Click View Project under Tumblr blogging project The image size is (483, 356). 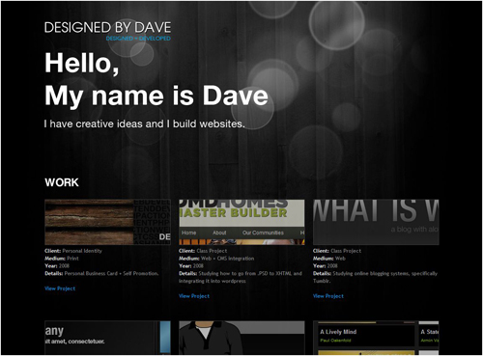coord(328,296)
